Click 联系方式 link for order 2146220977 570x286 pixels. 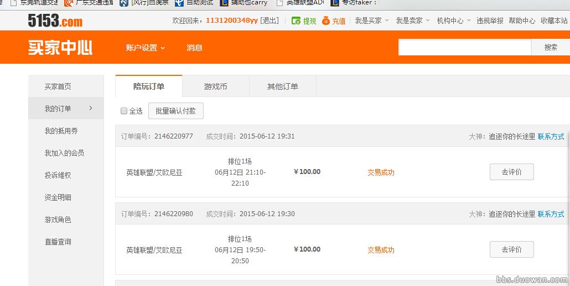(x=551, y=136)
